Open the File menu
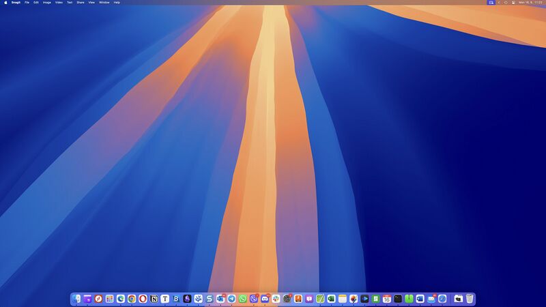 [27, 3]
